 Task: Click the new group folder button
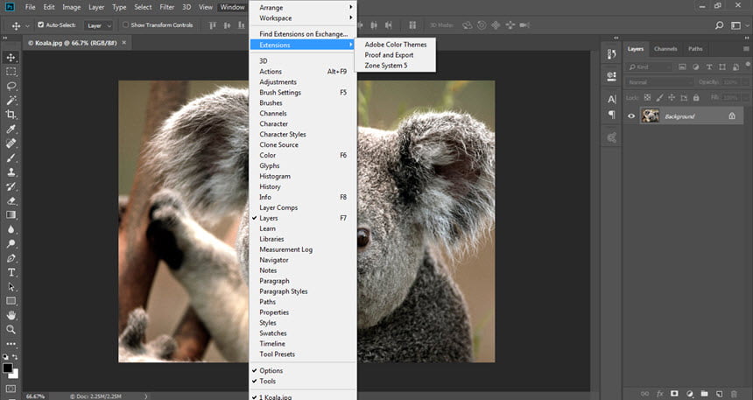(704, 394)
